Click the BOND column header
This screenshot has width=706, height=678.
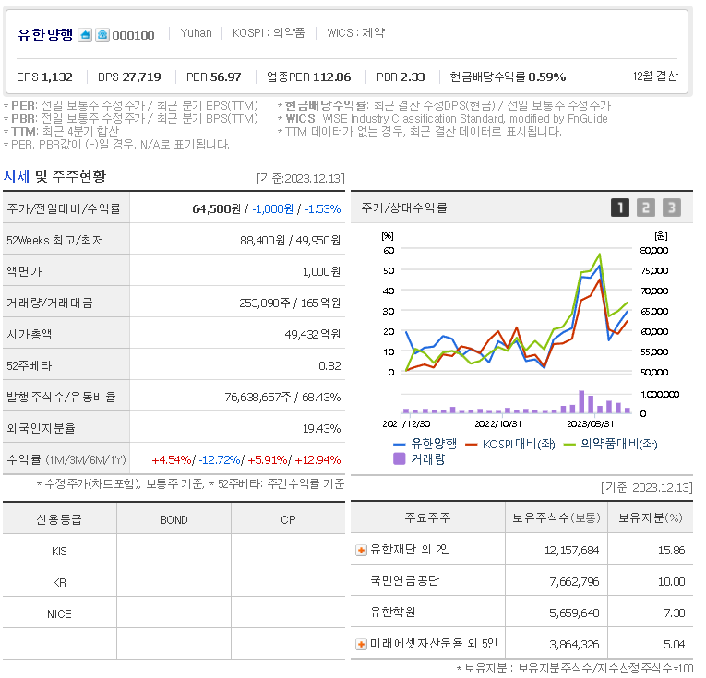pos(174,520)
